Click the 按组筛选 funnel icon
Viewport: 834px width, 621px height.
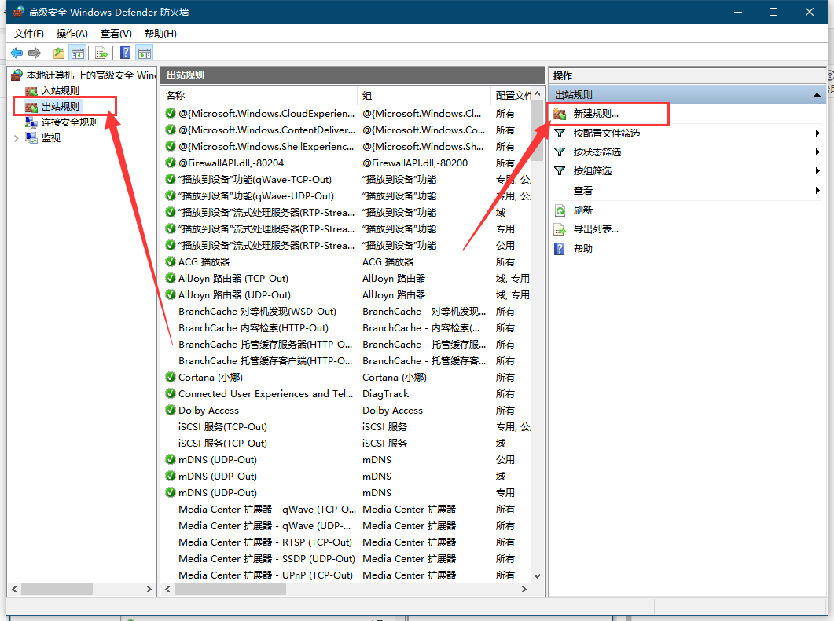[x=560, y=170]
